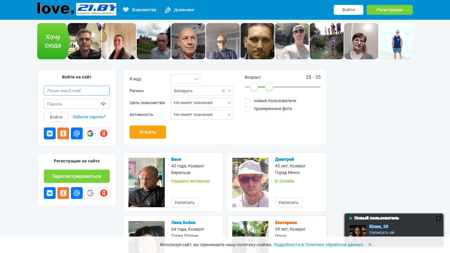The image size is (450, 253).
Task: Click the Odnoklassniki icon in login panel
Action: click(x=63, y=133)
